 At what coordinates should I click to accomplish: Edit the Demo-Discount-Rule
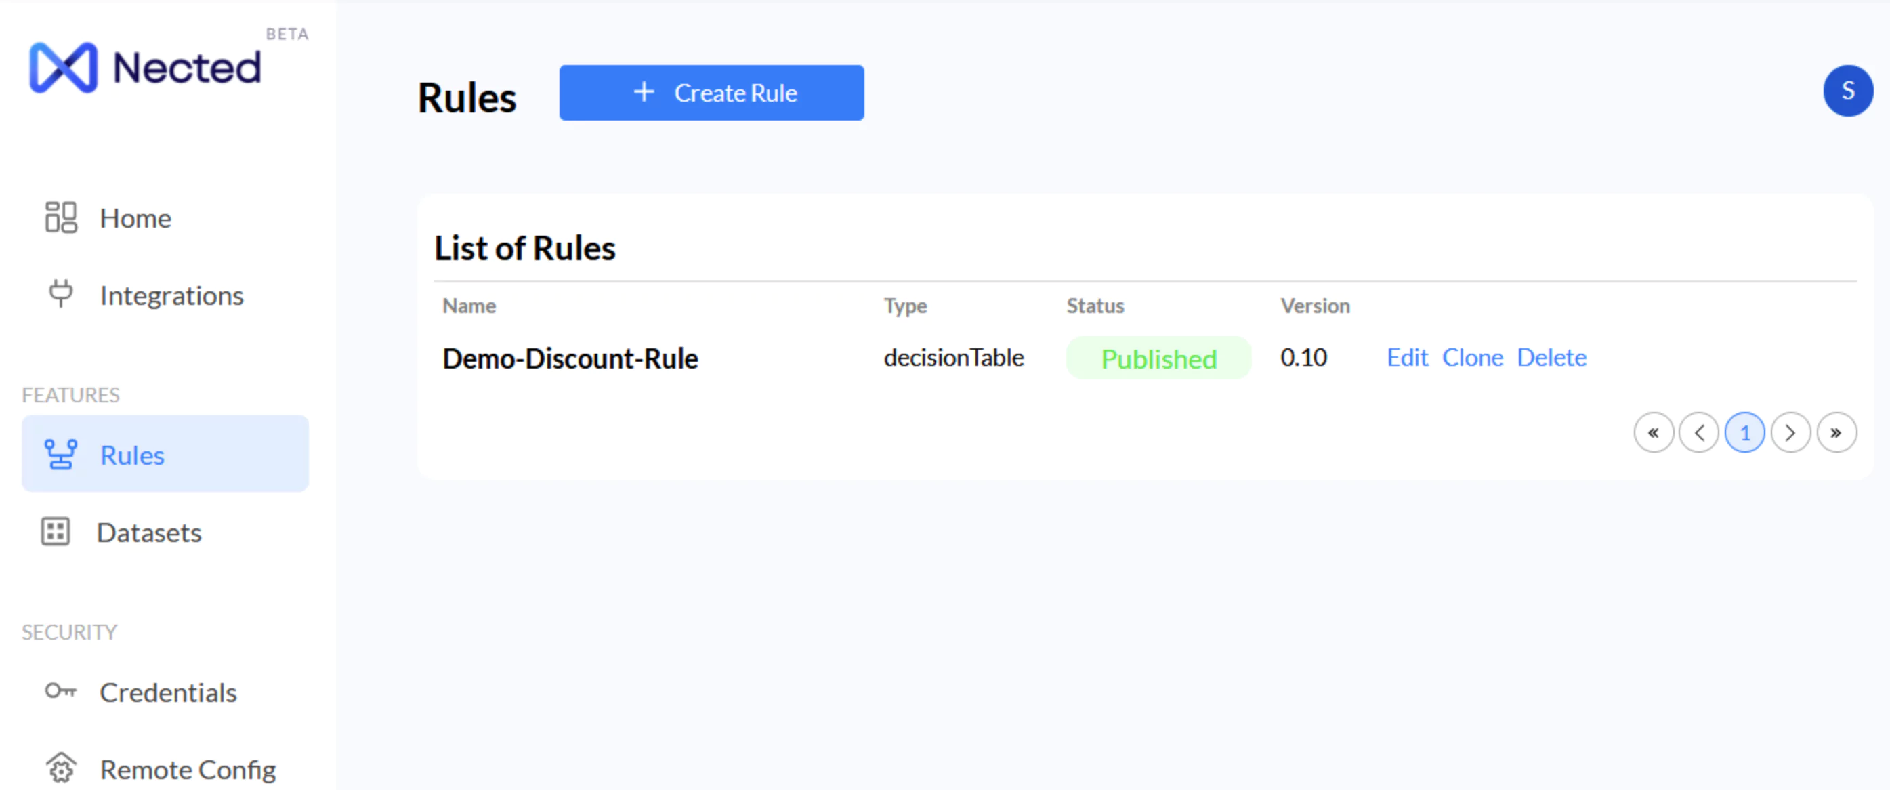pos(1406,357)
